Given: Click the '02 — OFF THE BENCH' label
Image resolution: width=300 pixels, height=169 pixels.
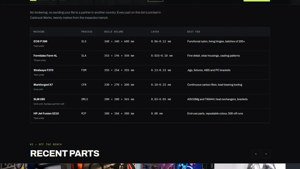Looking at the screenshot, I should click(46, 144).
